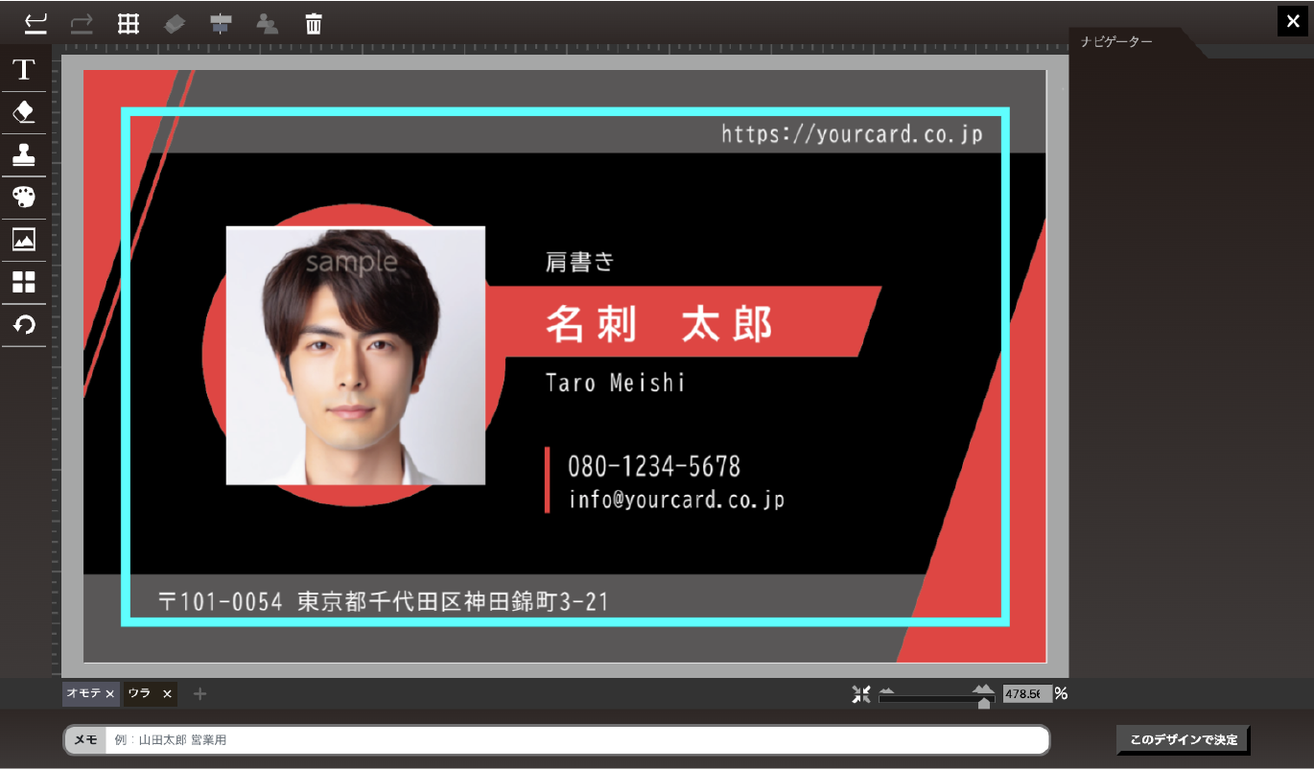
Task: Open the layer order icon
Action: [175, 23]
